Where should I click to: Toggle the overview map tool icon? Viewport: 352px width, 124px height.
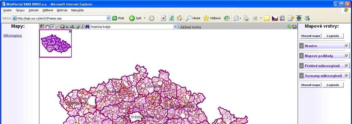click(x=42, y=27)
